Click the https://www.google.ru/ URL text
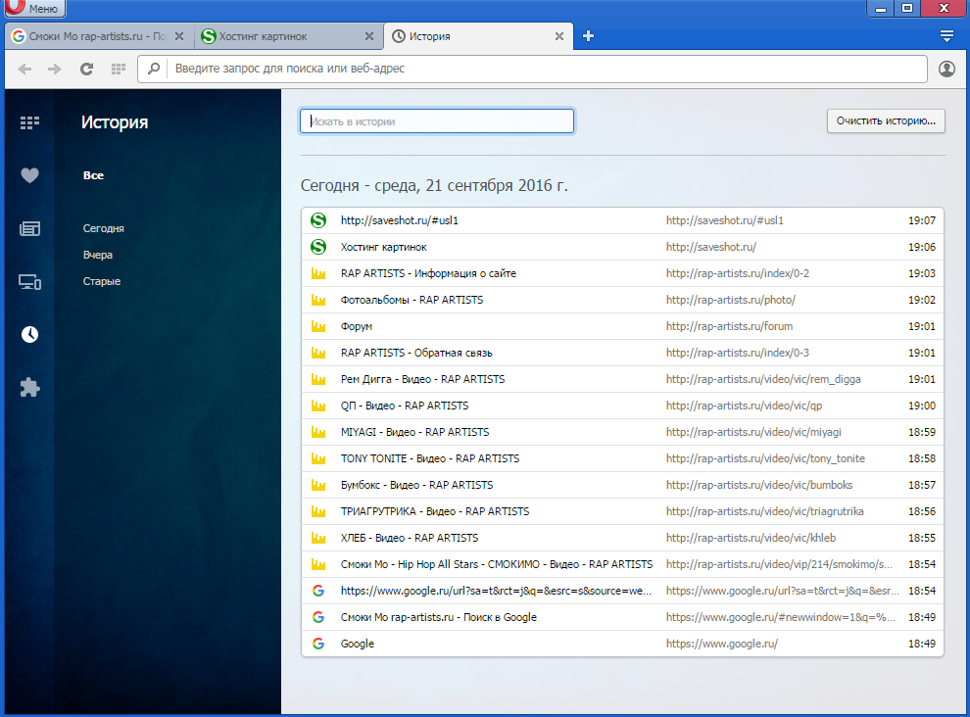Screen dimensions: 970x717 point(722,644)
